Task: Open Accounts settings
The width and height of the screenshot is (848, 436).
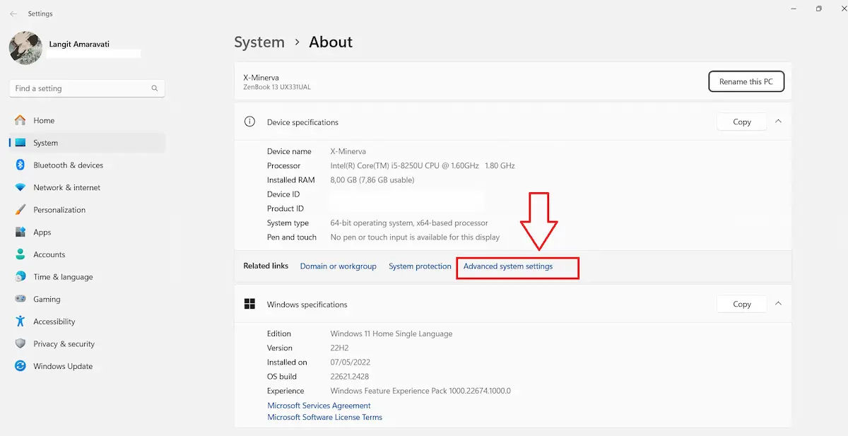Action: [x=87, y=254]
